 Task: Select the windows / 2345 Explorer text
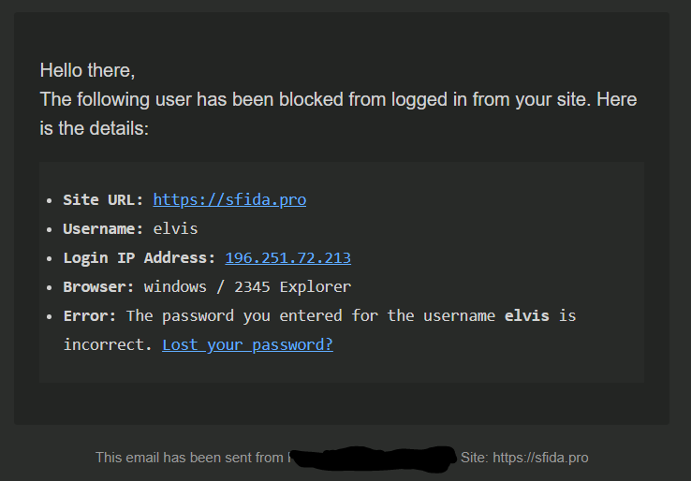[248, 287]
